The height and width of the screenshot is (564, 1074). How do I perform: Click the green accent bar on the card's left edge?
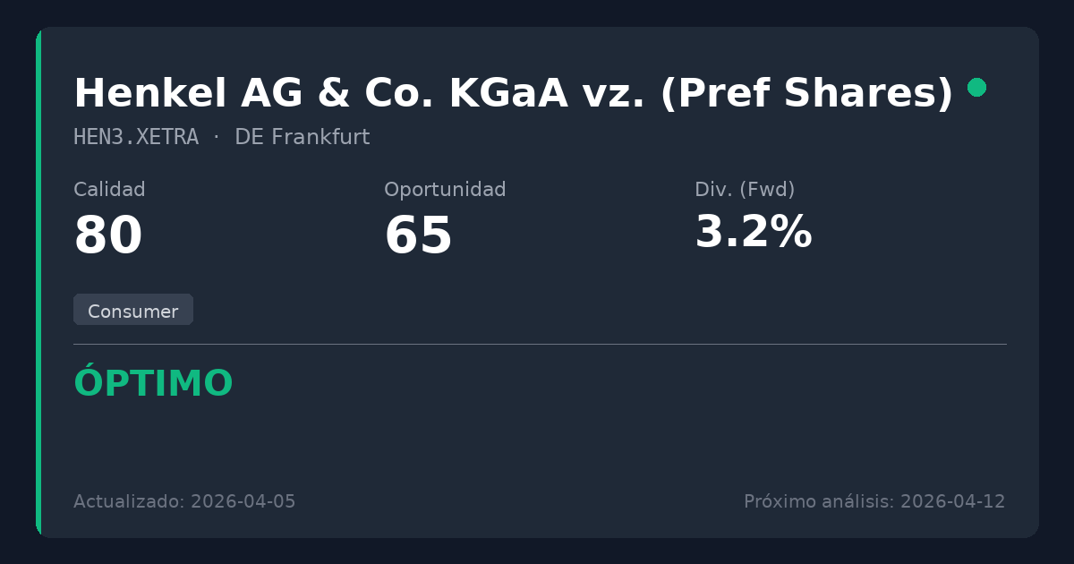coord(38,282)
